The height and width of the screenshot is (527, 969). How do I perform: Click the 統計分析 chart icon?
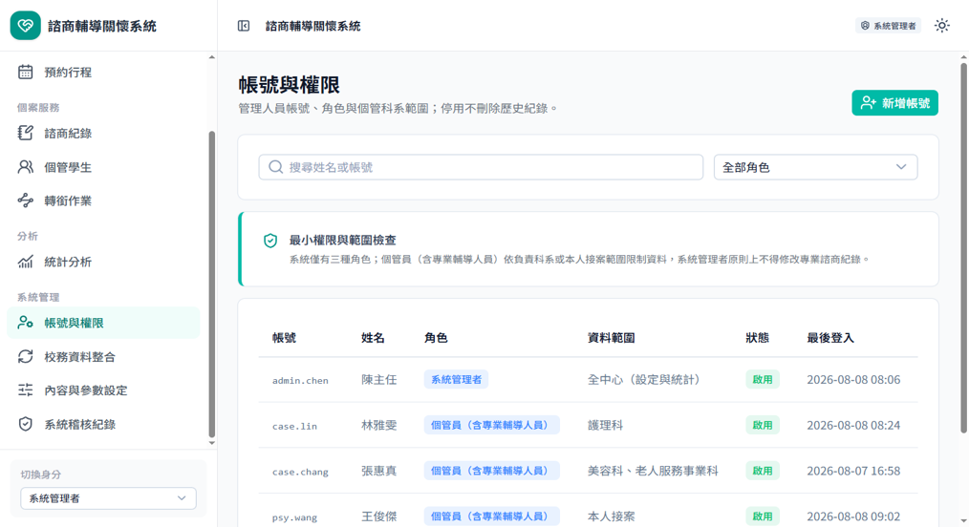pyautogui.click(x=26, y=262)
